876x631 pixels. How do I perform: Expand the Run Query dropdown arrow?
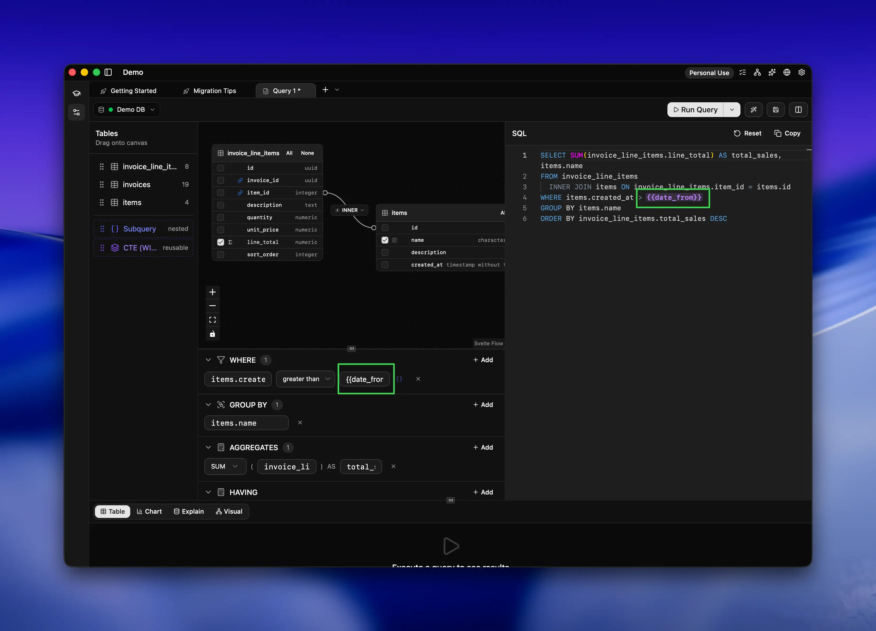pyautogui.click(x=732, y=110)
